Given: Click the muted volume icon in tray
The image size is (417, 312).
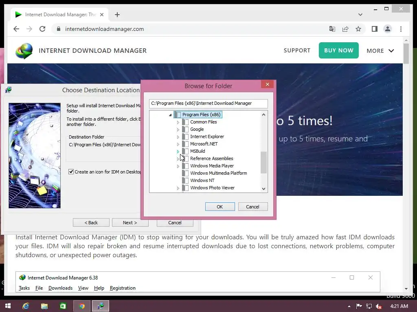Looking at the screenshot, I should tap(379, 306).
